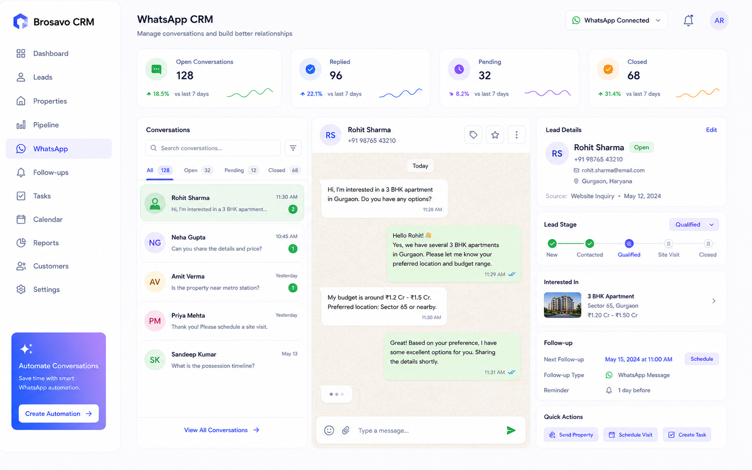
Task: Click the May 15, 2024 follow-up date
Action: tap(639, 360)
